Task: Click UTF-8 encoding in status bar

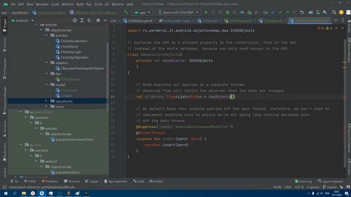Action: [299, 187]
